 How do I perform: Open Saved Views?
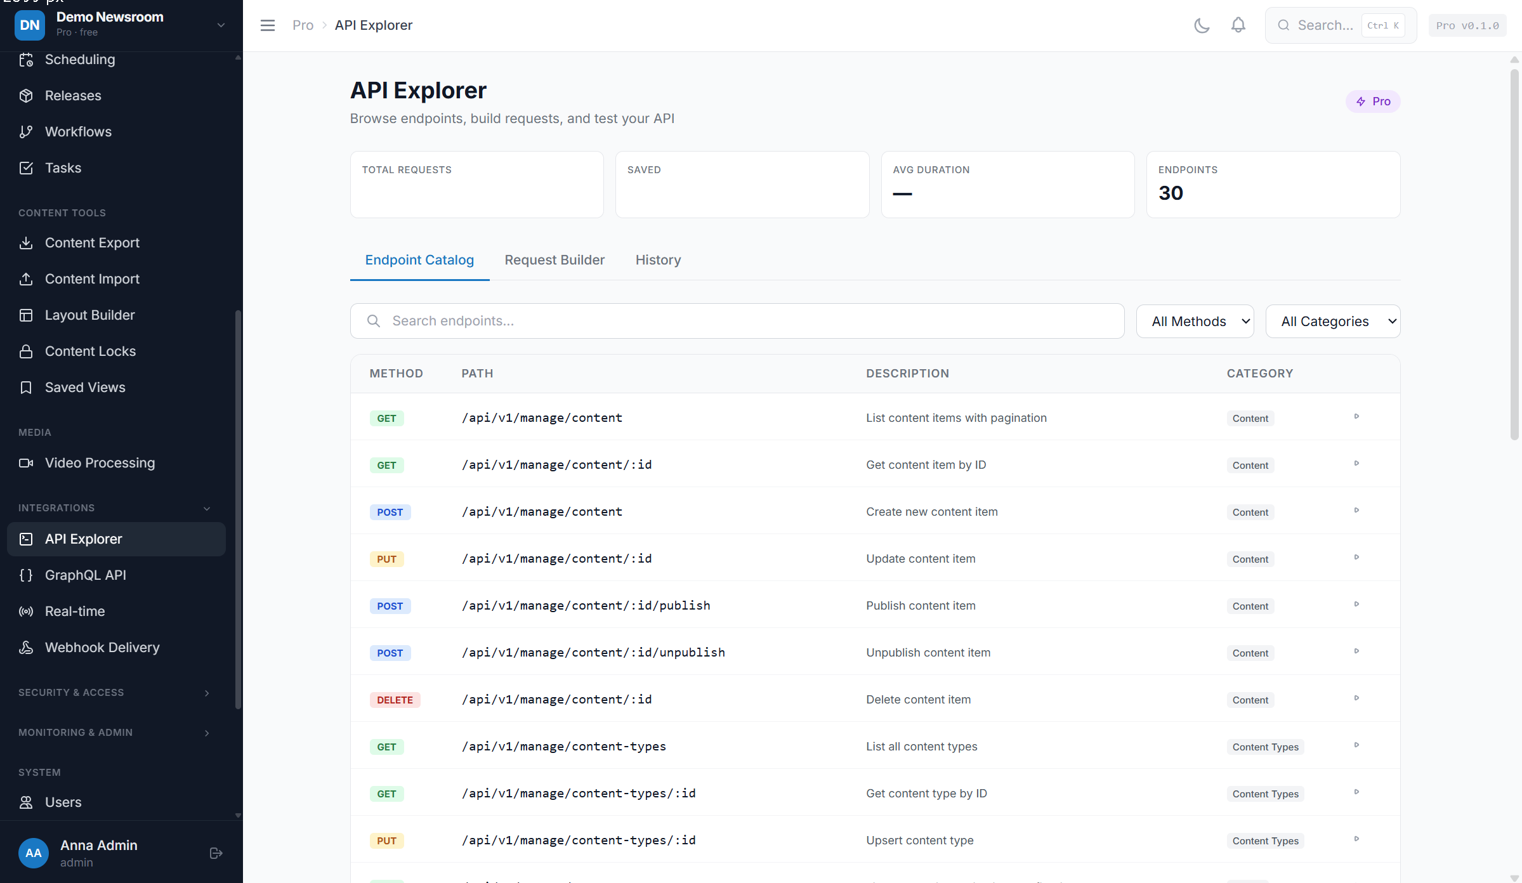coord(116,388)
